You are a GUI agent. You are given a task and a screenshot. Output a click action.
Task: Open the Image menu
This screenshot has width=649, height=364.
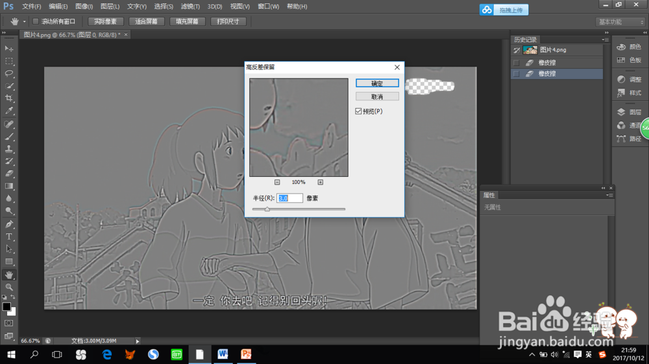[x=84, y=6]
